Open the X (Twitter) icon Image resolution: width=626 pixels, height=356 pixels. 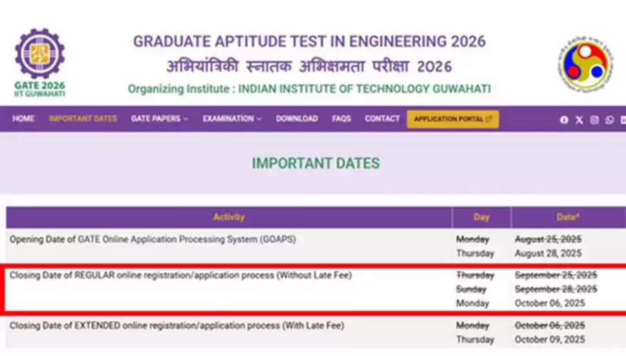coord(579,120)
